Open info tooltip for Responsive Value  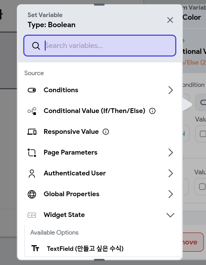106,132
